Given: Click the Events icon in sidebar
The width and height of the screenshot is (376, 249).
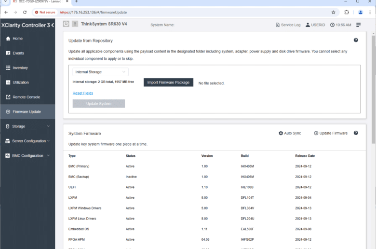Looking at the screenshot, I should click(8, 53).
